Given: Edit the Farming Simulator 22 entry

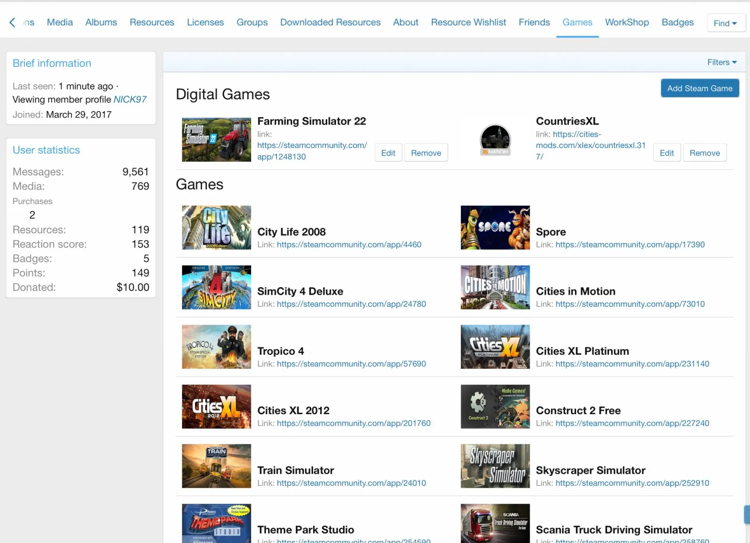Looking at the screenshot, I should [x=388, y=153].
